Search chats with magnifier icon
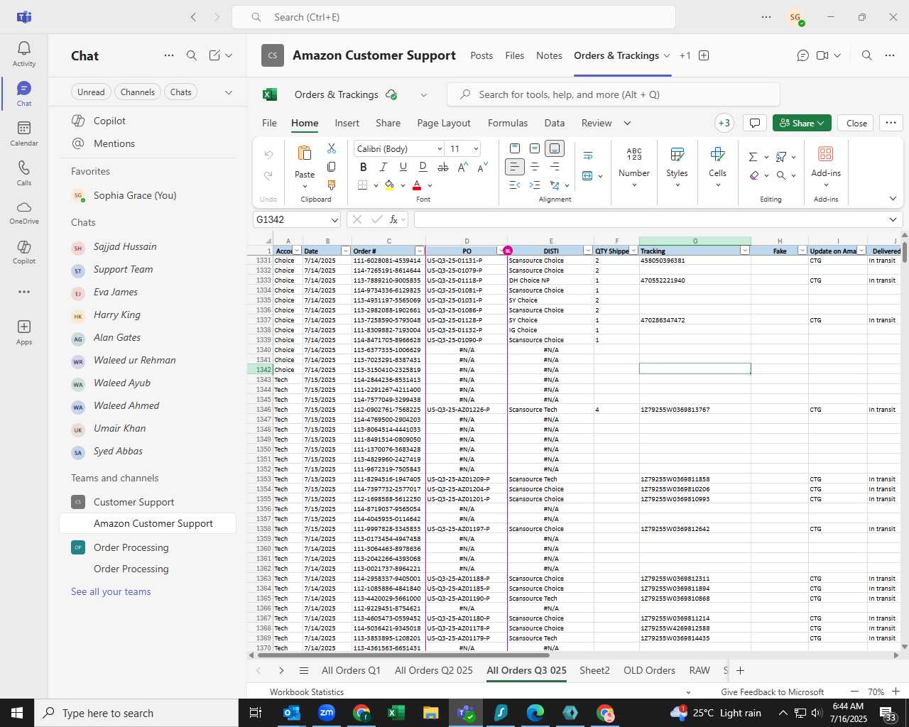Viewport: 909px width, 727px height. pos(192,55)
